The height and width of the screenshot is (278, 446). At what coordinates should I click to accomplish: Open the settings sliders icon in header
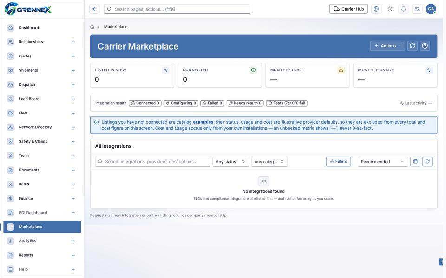(417, 9)
